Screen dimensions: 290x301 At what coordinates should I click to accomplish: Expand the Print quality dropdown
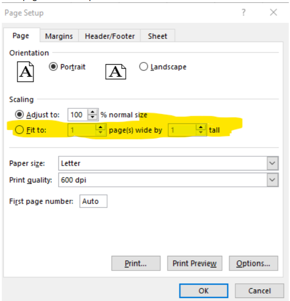coord(273,180)
